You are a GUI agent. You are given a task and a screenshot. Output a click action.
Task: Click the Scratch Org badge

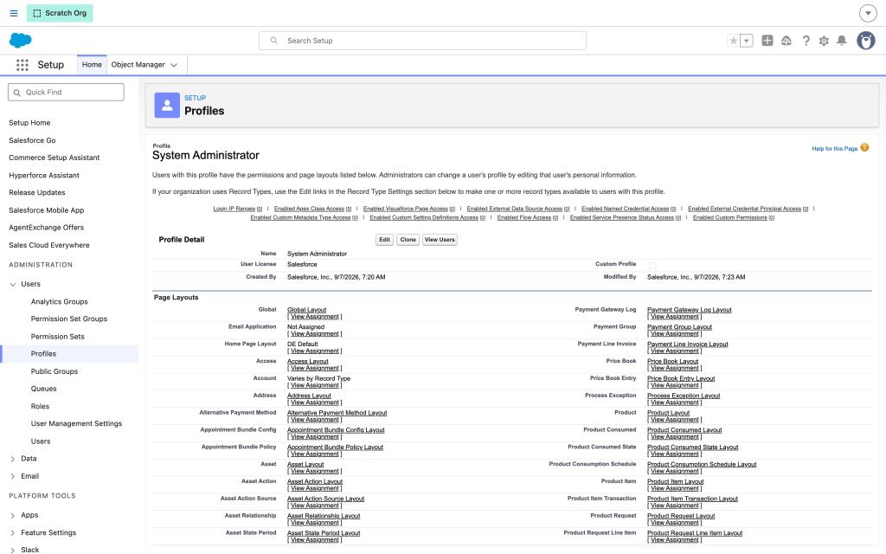tap(60, 13)
